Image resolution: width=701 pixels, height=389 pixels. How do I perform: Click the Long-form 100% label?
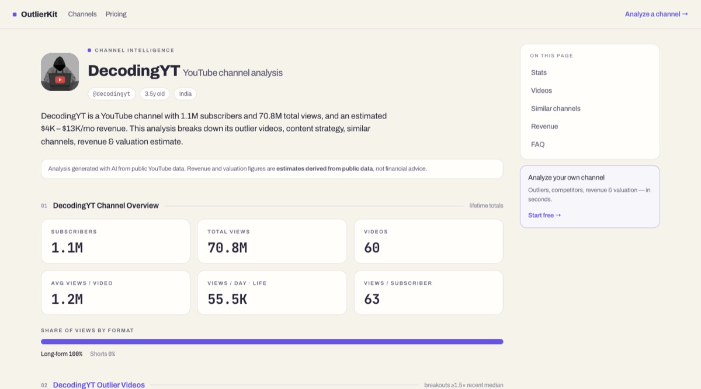tap(61, 354)
